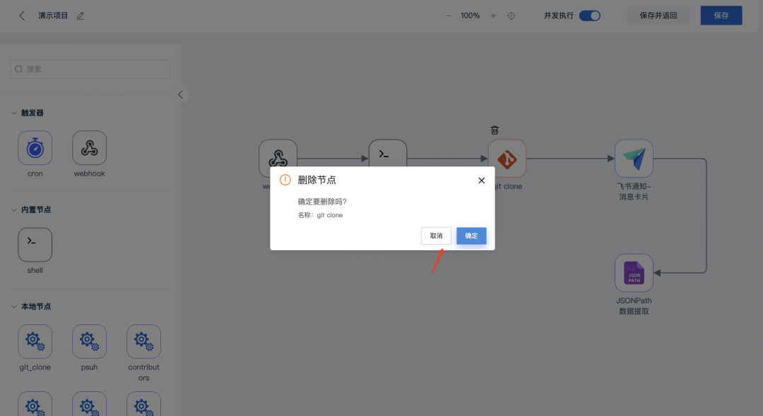Select the contributors local node
Viewport: 763px width, 416px height.
click(x=143, y=341)
